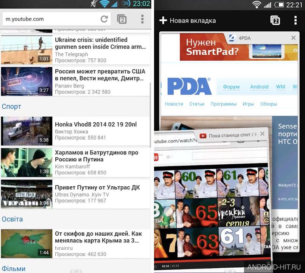Open the Ukraine crisis video thumbnail
The image size is (305, 273).
(27, 50)
